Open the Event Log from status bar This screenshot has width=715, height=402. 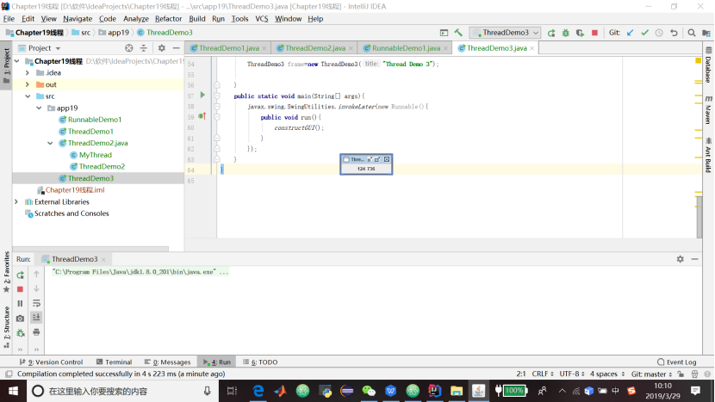[x=675, y=362]
